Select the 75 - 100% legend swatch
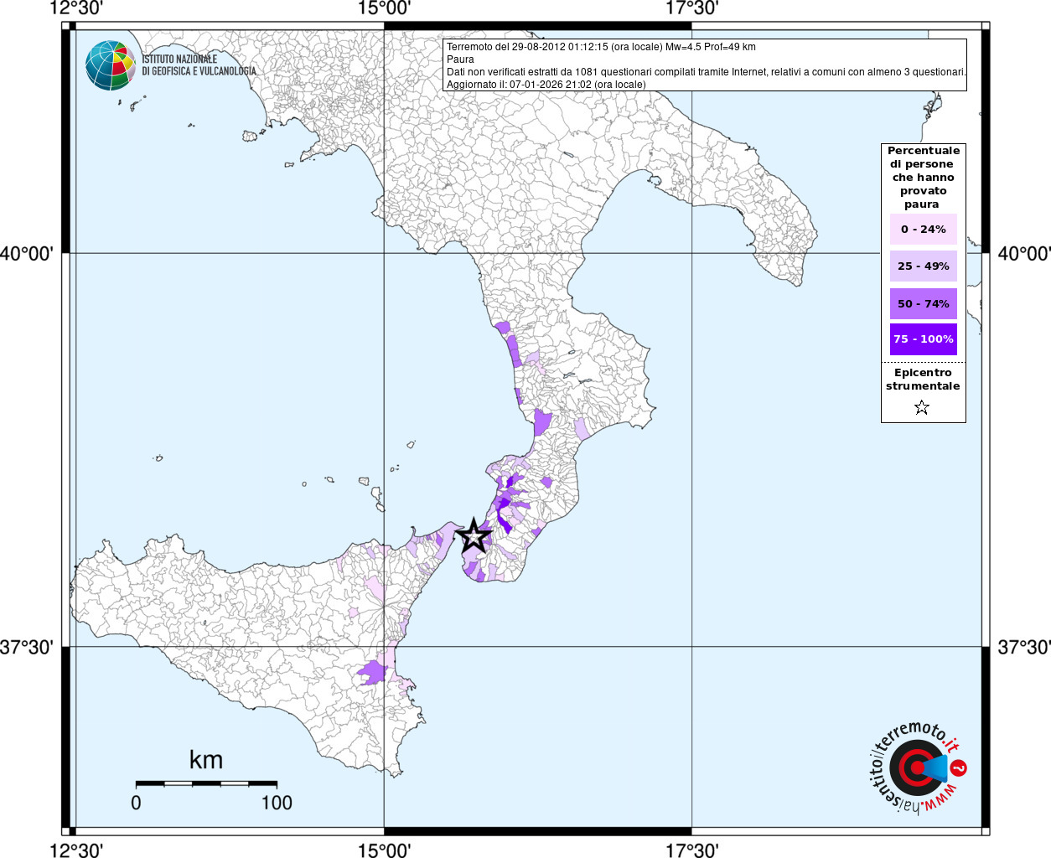 (x=923, y=339)
